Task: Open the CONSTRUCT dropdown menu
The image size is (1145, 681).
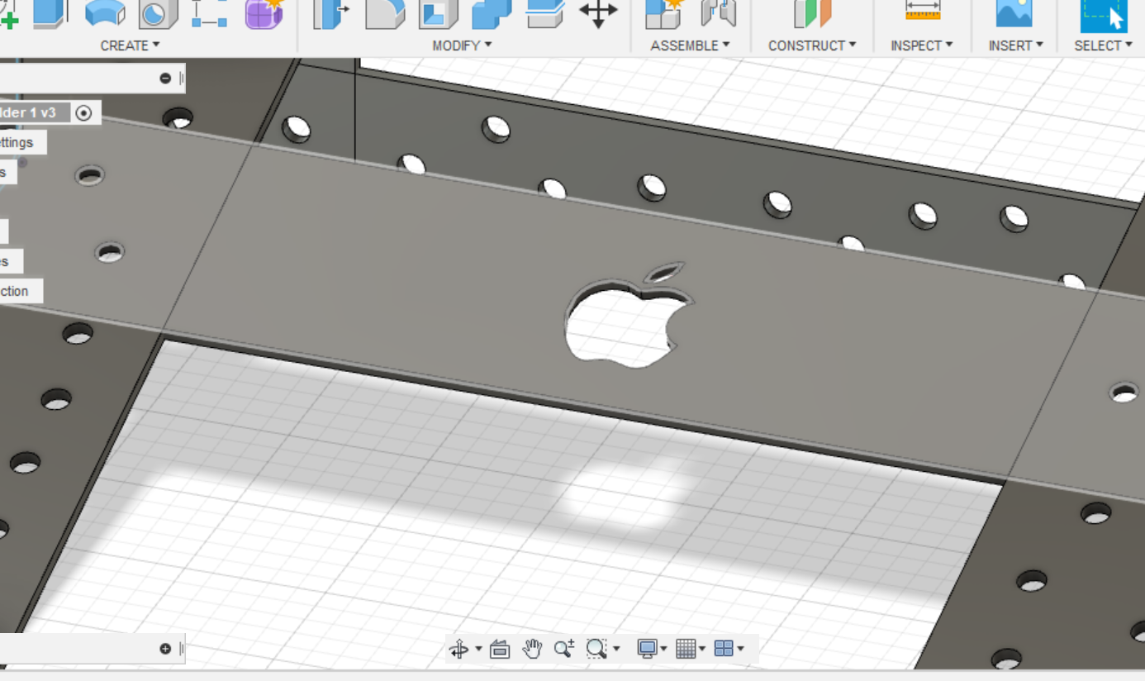Action: 812,45
